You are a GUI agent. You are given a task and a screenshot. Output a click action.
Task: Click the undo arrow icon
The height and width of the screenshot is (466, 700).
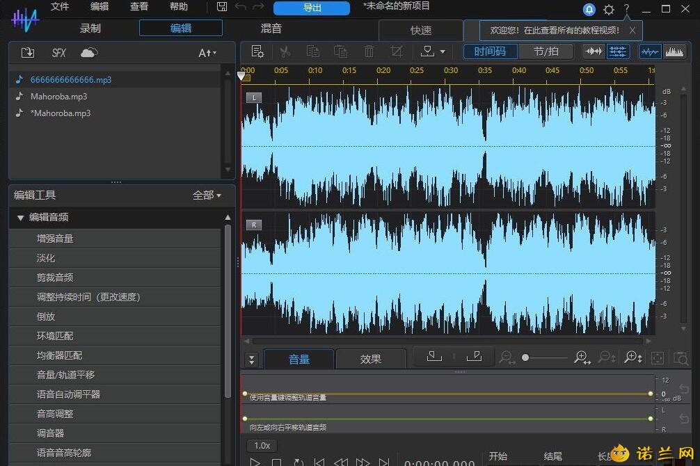tap(240, 7)
